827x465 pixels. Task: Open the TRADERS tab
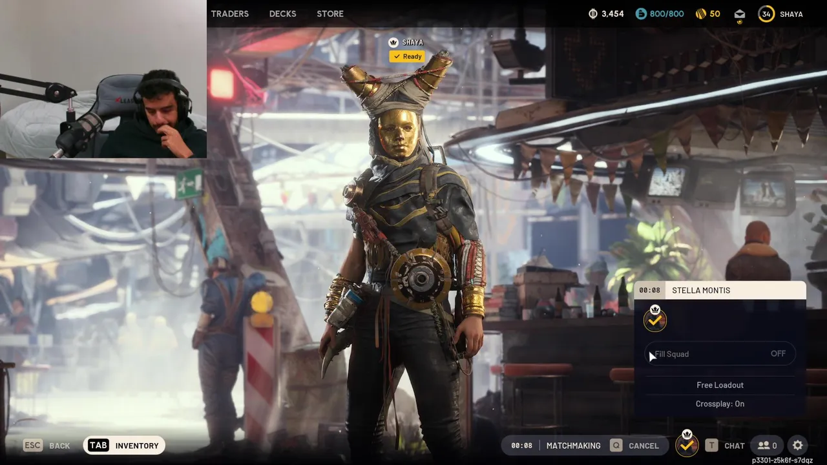pyautogui.click(x=229, y=14)
